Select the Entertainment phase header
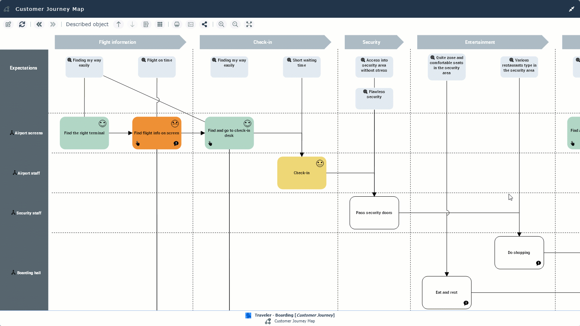 483,42
